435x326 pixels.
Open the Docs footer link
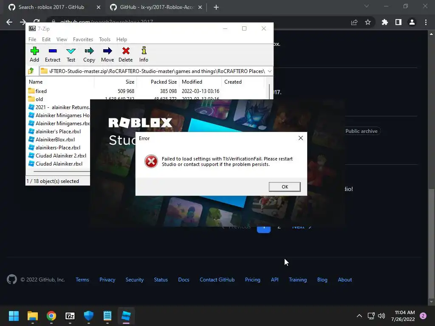[x=184, y=280]
